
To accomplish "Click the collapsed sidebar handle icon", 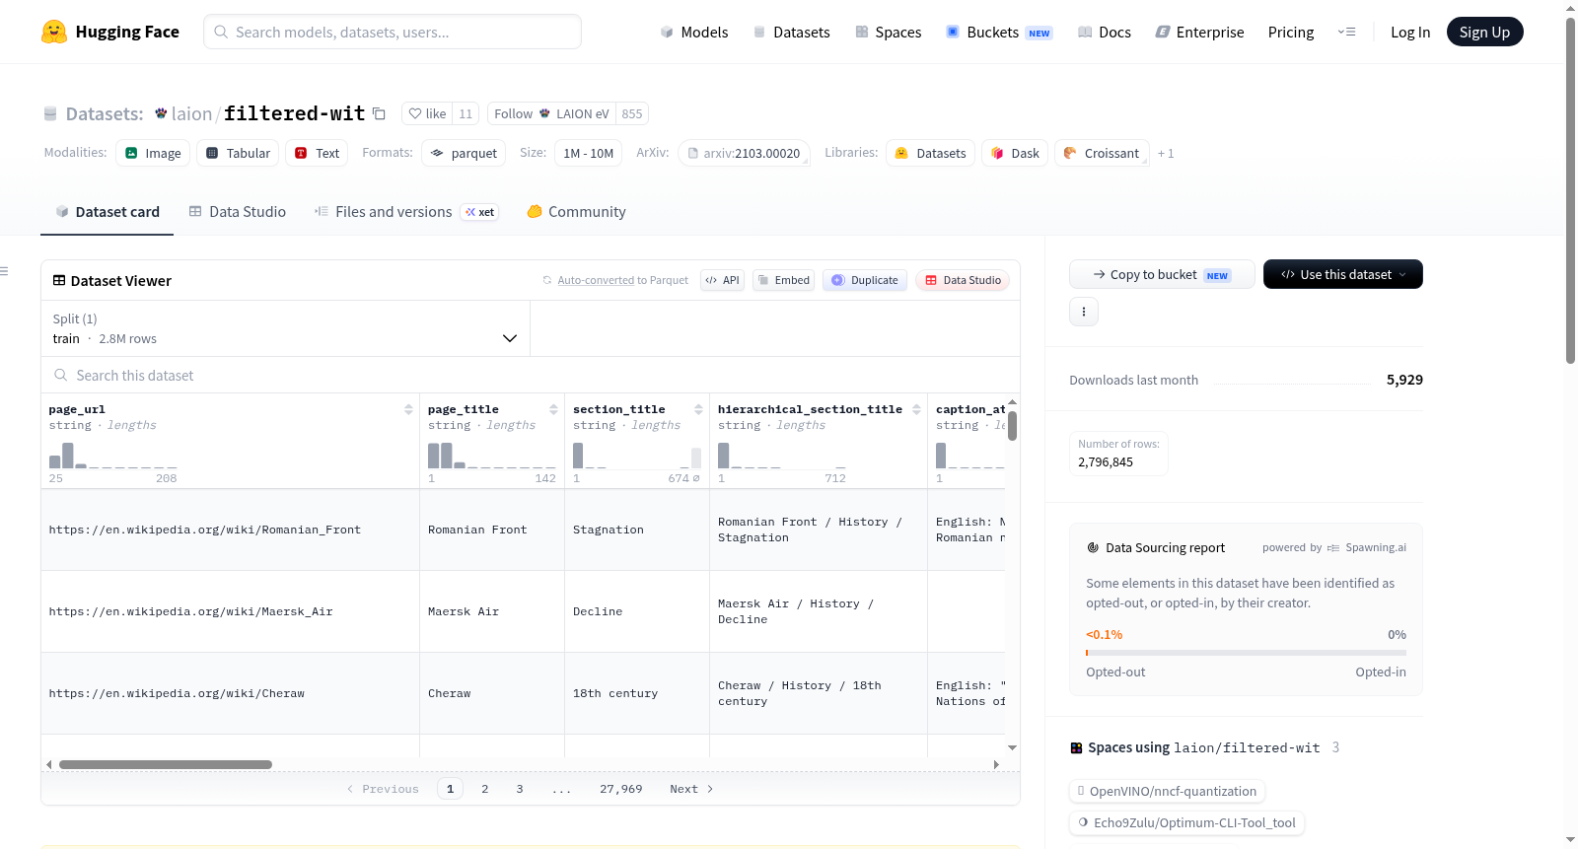I will [x=4, y=271].
